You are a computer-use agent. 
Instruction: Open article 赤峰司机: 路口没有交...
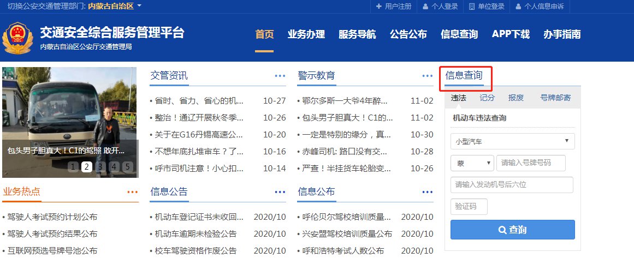click(345, 152)
